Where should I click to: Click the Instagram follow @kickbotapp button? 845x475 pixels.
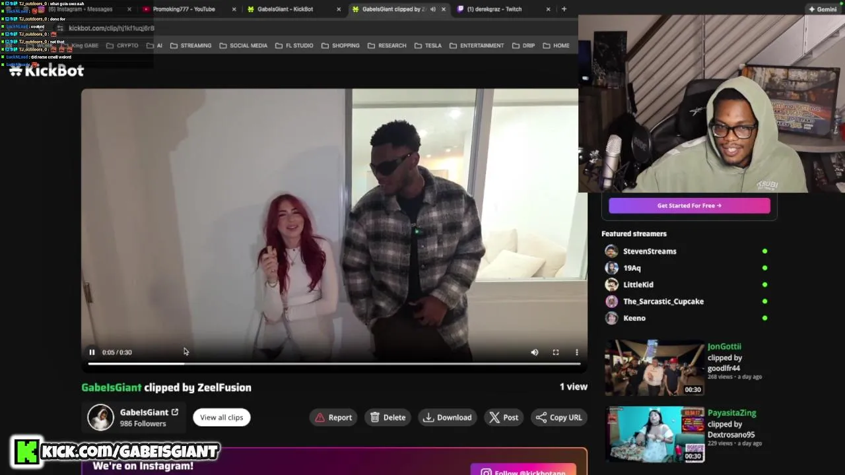tap(524, 471)
